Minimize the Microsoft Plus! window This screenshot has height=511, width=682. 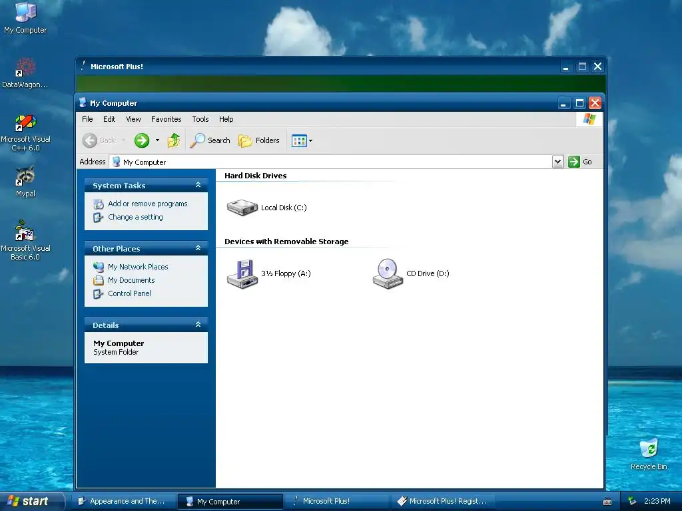pyautogui.click(x=566, y=67)
